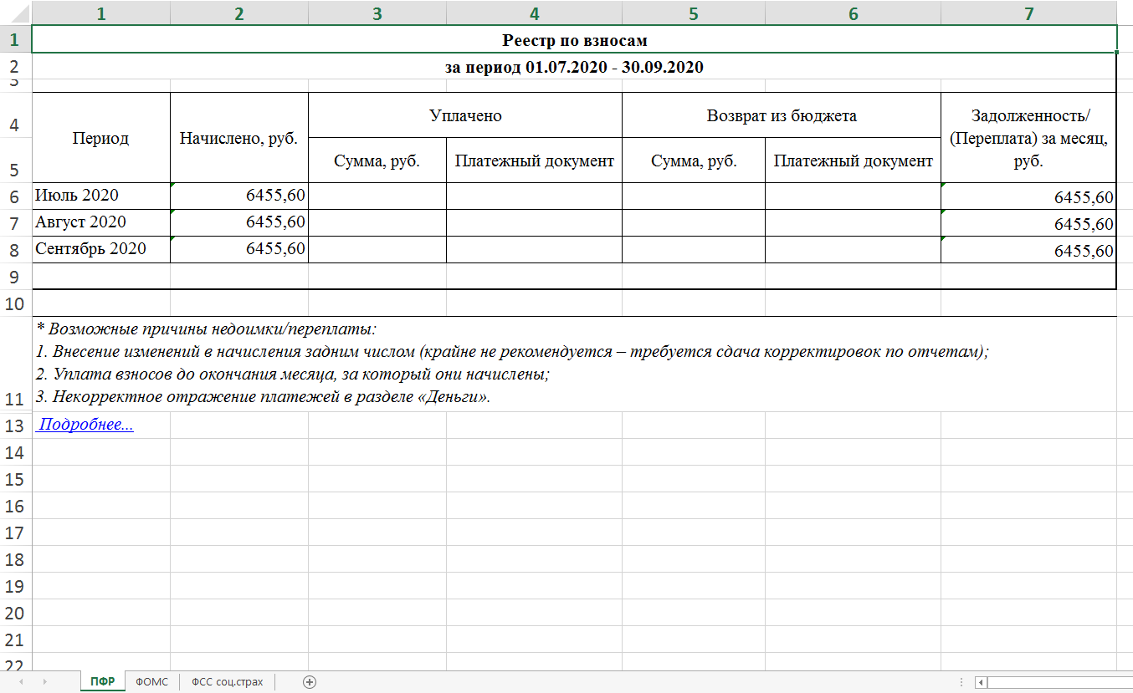Click the sheet tabs scroll-right arrow
This screenshot has width=1133, height=693.
44,682
